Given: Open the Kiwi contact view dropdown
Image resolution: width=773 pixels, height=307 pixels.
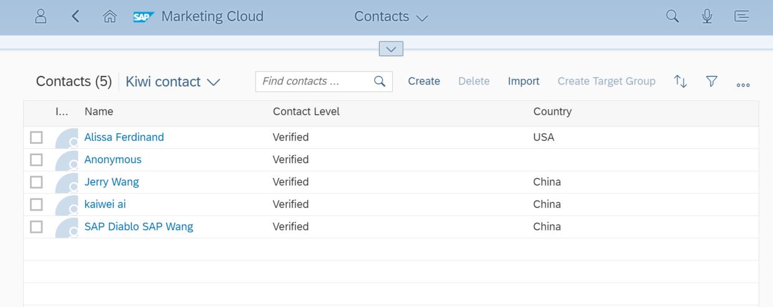Looking at the screenshot, I should tap(173, 82).
